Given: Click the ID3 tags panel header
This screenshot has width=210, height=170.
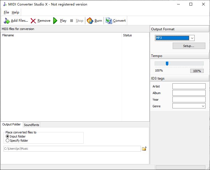Looking at the screenshot, I should [x=179, y=78].
